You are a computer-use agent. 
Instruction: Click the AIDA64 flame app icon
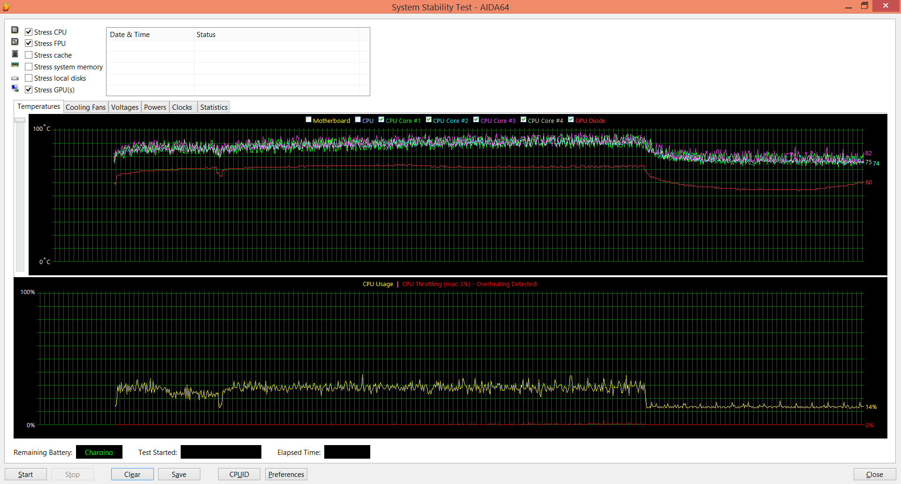pos(6,7)
